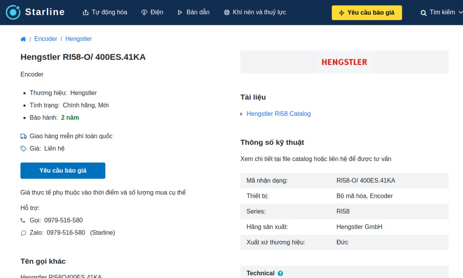Open the Hengstler breadcrumb link

(78, 39)
